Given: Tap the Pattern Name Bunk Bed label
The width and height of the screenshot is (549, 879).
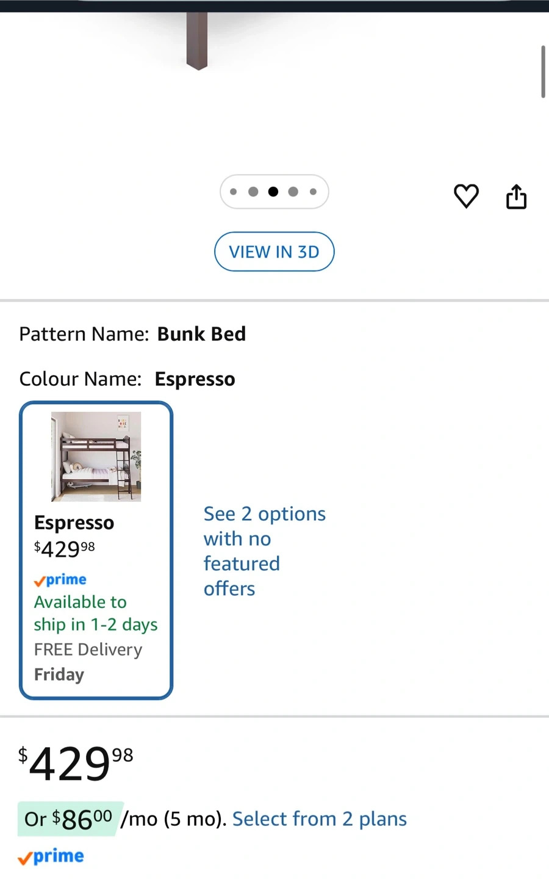Looking at the screenshot, I should (132, 334).
